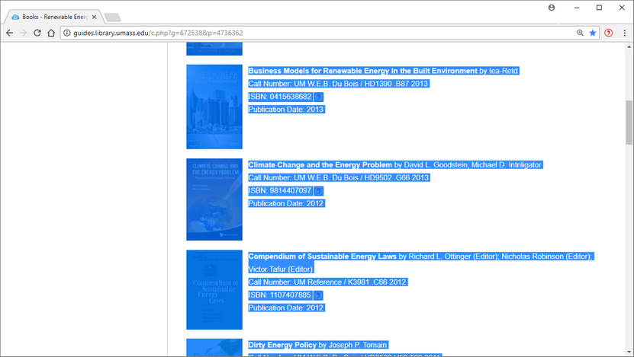Click the vertical scrollbar thumb
The height and width of the screenshot is (357, 634).
(x=629, y=123)
